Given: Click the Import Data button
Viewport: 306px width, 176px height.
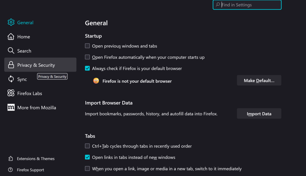Looking at the screenshot, I should (259, 113).
